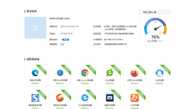Click the 360 browser icon
Image resolution: width=177 pixels, height=109 pixels.
coord(110,73)
